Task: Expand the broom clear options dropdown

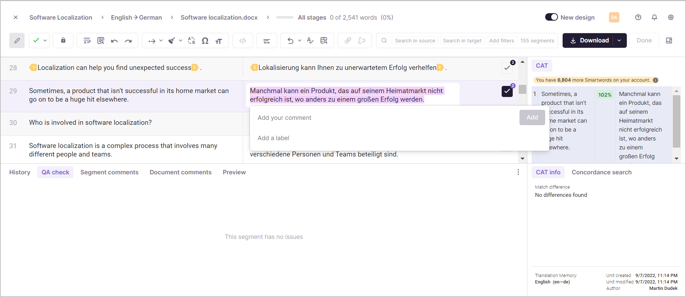Action: click(x=181, y=41)
